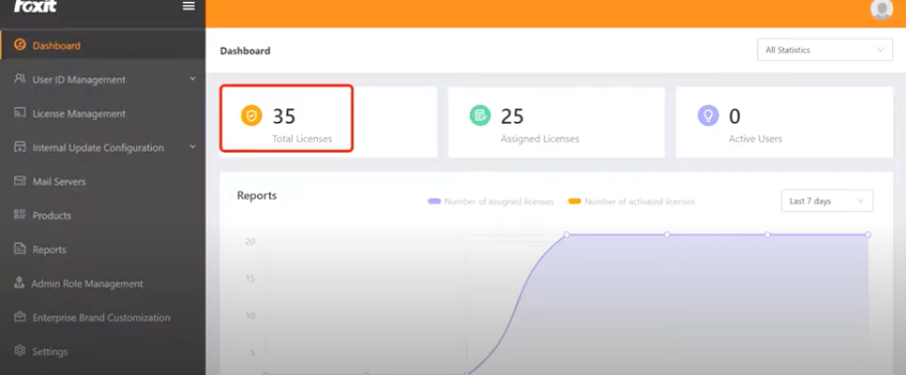Click the hamburger menu icon beside Foxit logo

[189, 6]
